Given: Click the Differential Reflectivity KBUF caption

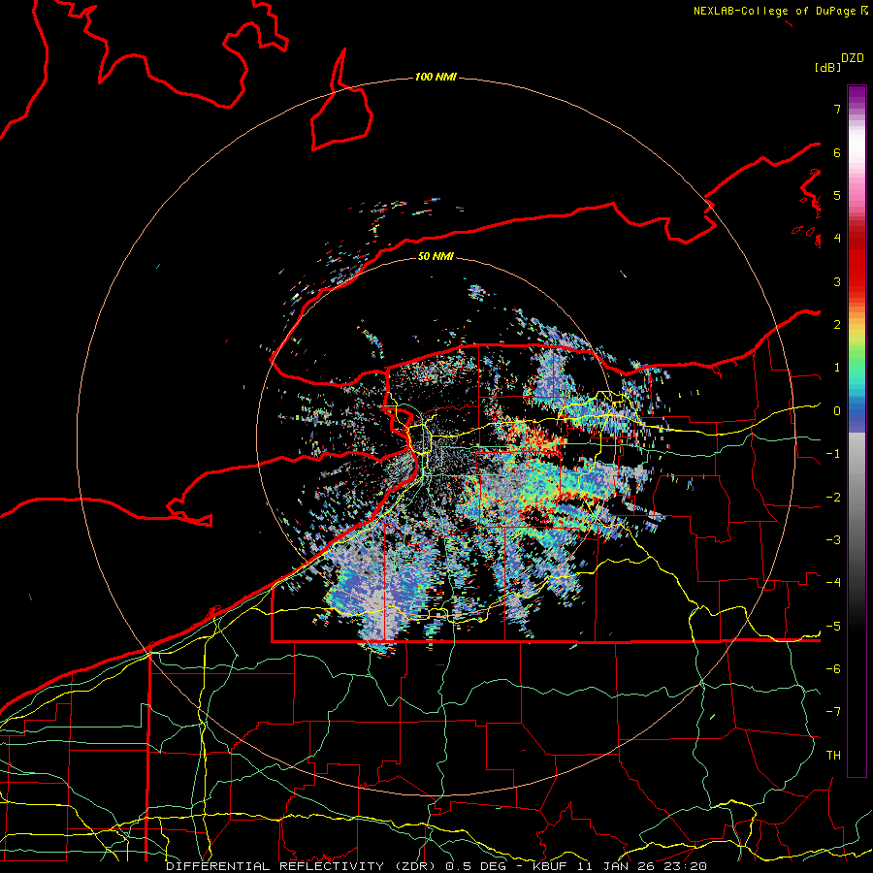Looking at the screenshot, I should click(x=436, y=866).
